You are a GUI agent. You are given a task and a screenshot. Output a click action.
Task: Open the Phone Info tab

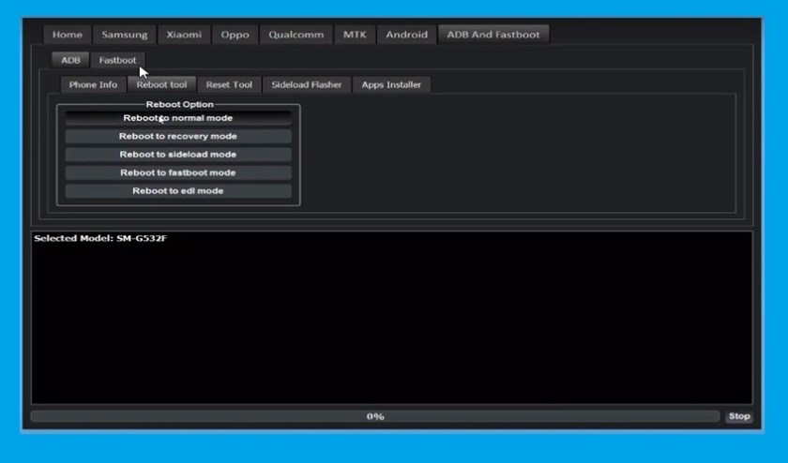[x=93, y=85]
